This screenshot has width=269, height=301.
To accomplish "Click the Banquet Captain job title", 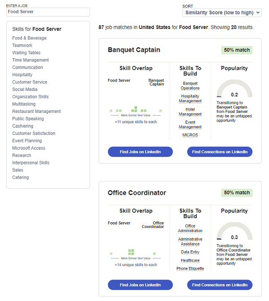I will click(134, 50).
